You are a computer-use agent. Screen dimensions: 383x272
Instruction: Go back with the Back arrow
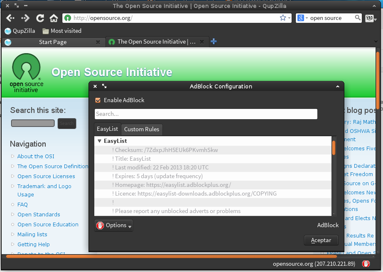(x=10, y=18)
